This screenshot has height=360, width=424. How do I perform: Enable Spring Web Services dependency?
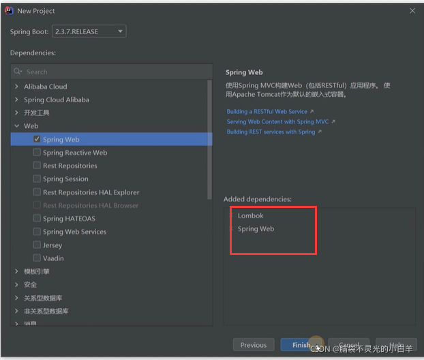(x=37, y=232)
